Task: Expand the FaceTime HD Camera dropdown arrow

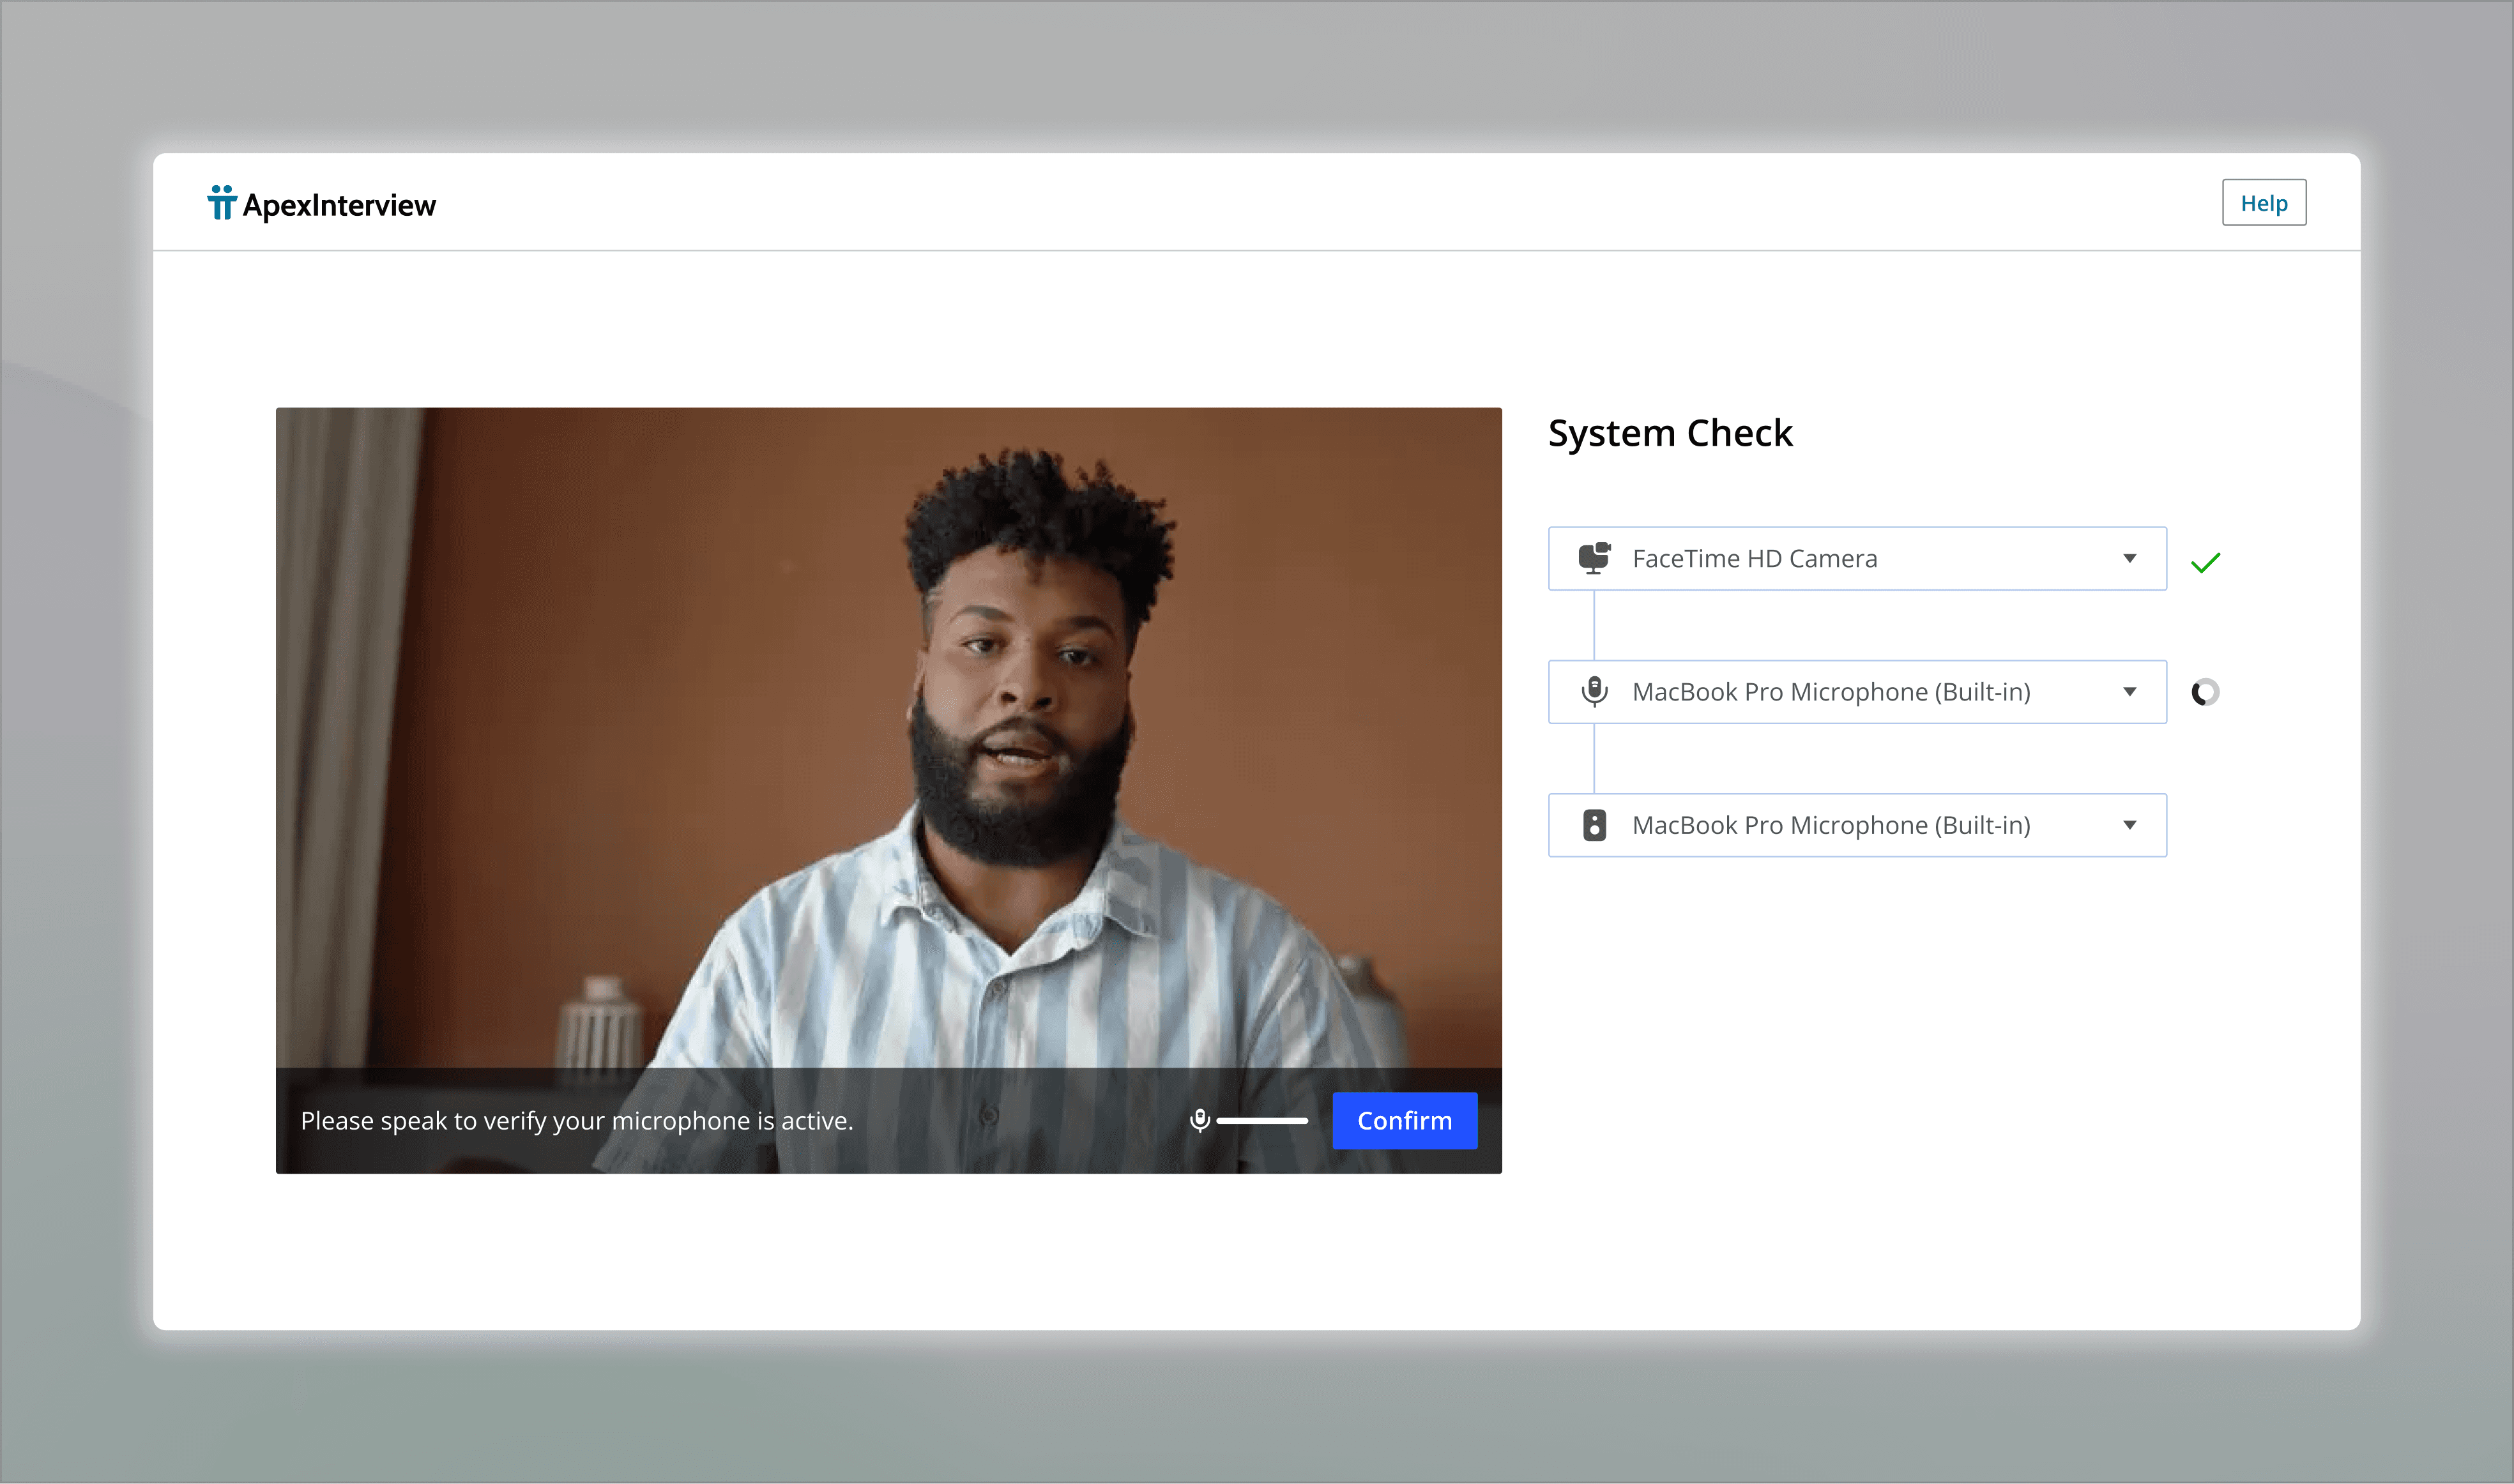Action: click(2129, 558)
